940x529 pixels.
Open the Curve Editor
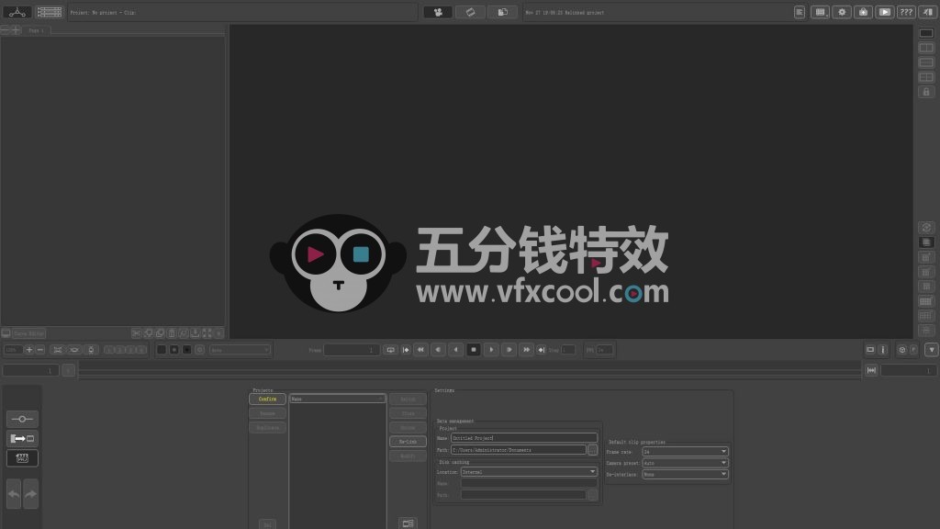point(28,333)
